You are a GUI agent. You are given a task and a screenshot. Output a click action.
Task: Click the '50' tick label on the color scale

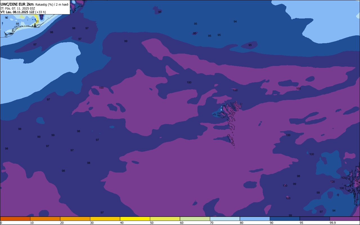[152, 223]
